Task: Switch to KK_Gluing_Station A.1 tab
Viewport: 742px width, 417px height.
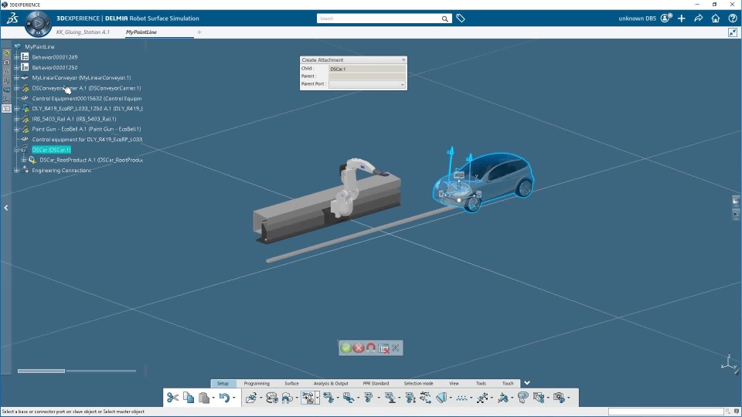Action: [83, 32]
